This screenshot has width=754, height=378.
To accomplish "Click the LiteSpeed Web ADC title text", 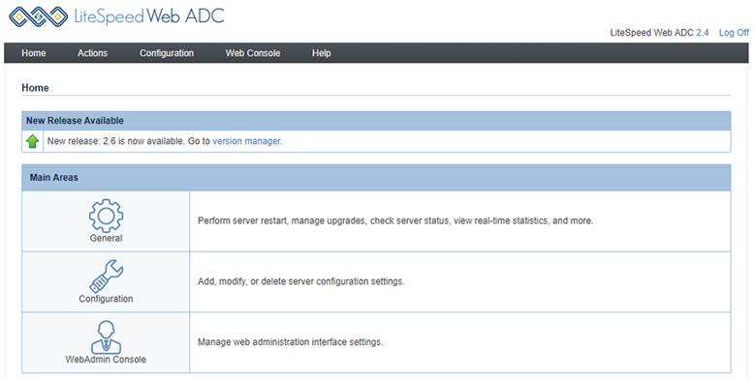I will (149, 16).
